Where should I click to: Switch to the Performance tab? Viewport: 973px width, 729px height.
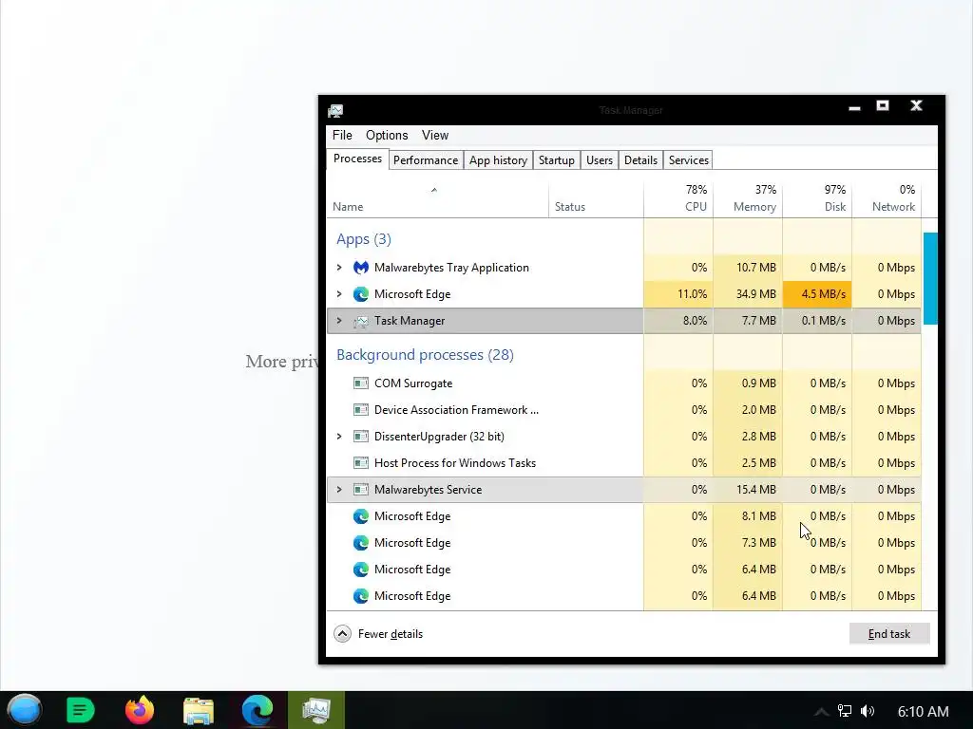(x=426, y=160)
